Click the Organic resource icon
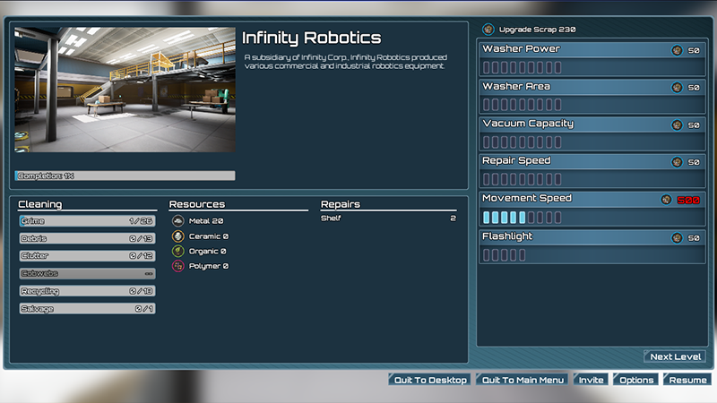The height and width of the screenshot is (403, 717). pos(177,251)
